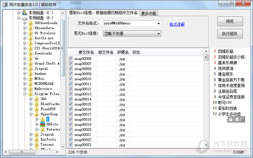253x158 pixels.
Task: Click the file list scroll down arrow
Action: click(206, 145)
